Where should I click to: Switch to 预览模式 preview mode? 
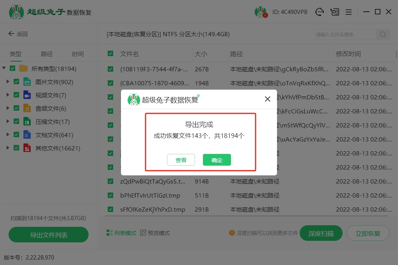coord(155,233)
